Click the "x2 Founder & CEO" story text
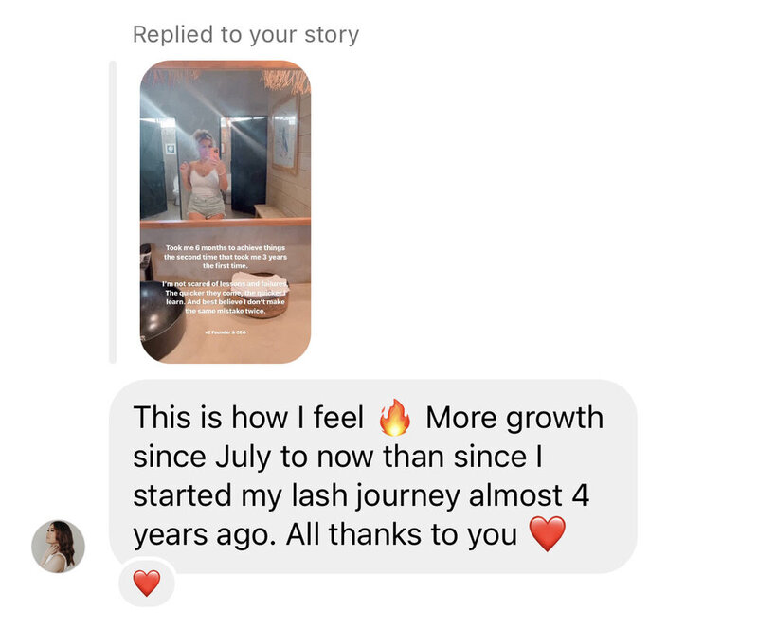The height and width of the screenshot is (629, 758). [226, 332]
